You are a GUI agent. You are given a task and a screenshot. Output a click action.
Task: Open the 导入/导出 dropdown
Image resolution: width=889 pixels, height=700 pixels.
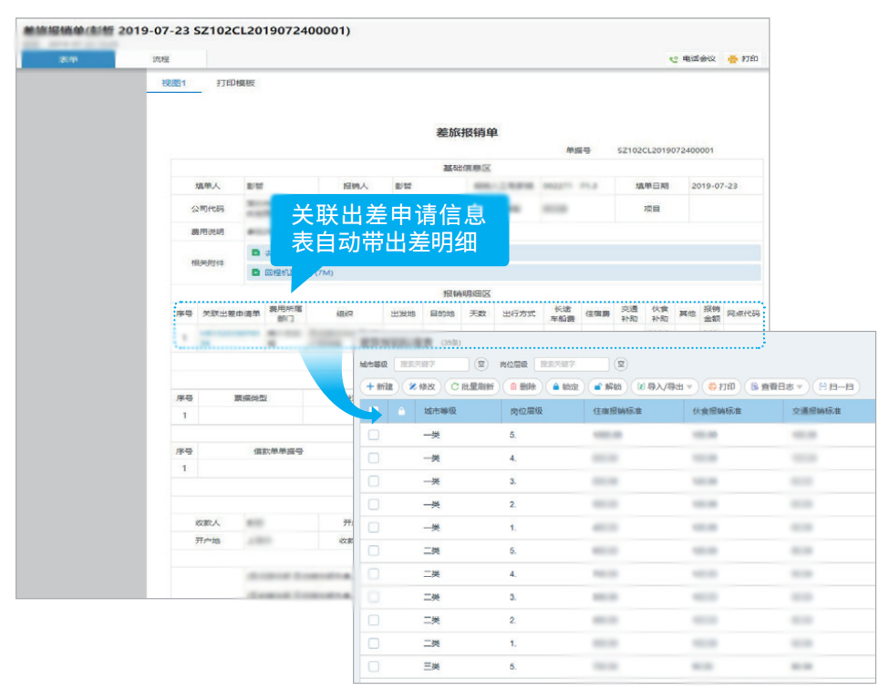pyautogui.click(x=665, y=386)
